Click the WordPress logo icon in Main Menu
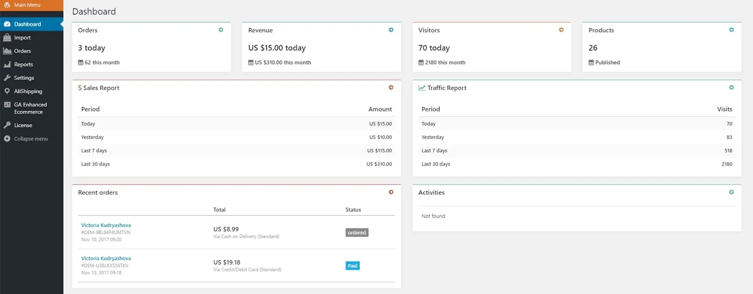The width and height of the screenshot is (753, 294). pos(7,5)
